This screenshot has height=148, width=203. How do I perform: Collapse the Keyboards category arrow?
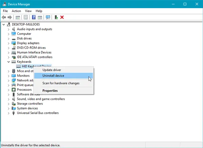[x=8, y=62]
